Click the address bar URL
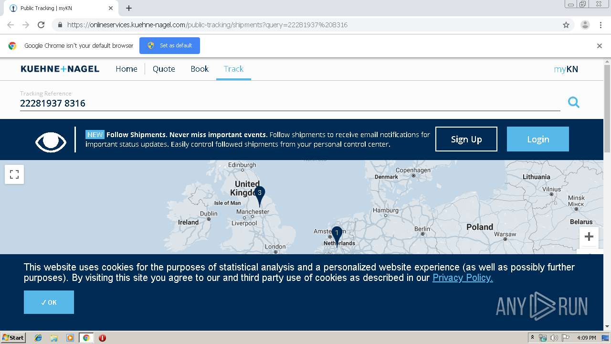 [x=207, y=25]
